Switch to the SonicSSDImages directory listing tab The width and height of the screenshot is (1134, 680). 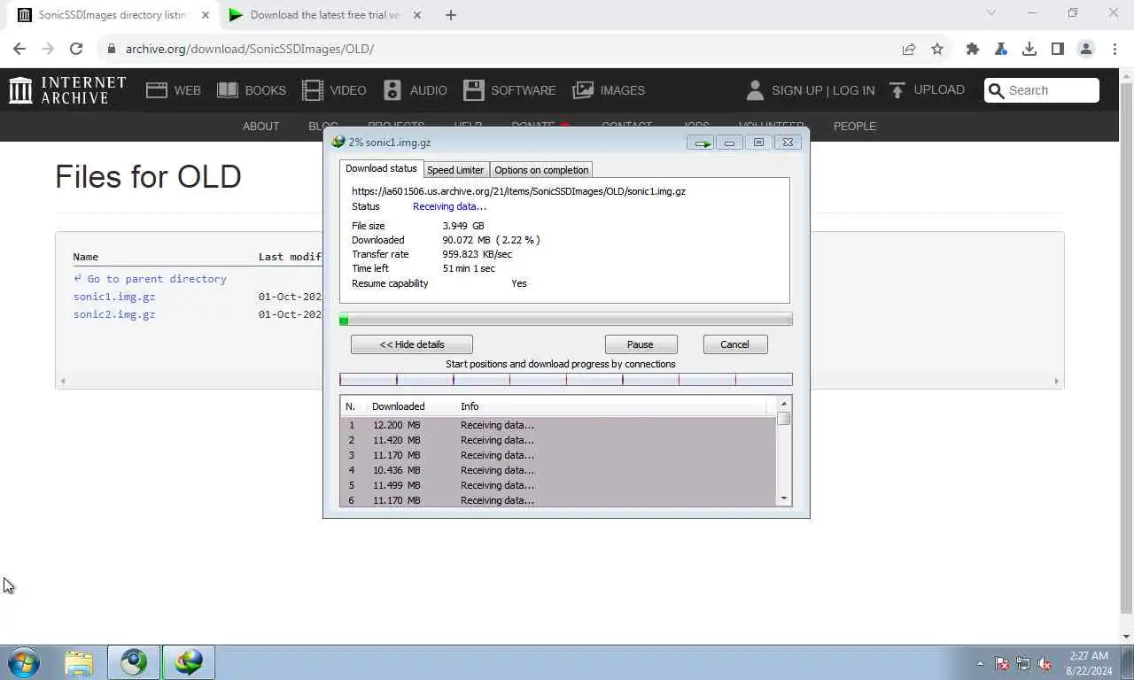(113, 15)
